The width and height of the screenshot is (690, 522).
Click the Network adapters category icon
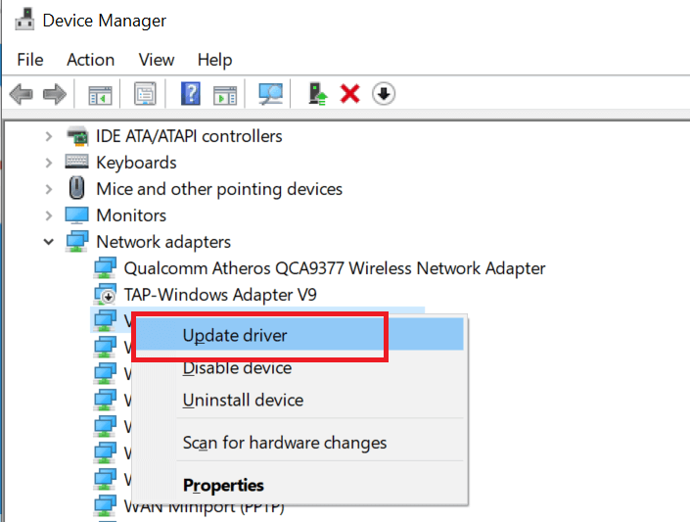pyautogui.click(x=77, y=241)
